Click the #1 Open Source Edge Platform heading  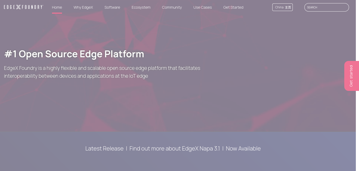74,54
